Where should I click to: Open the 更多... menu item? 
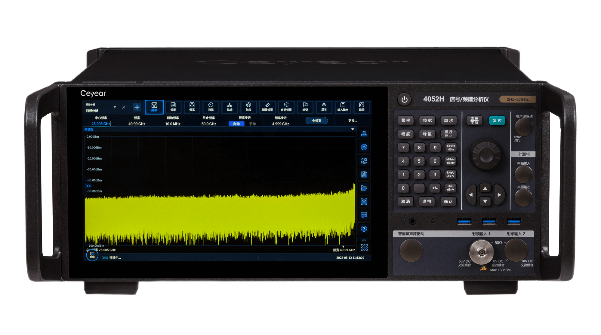point(353,121)
